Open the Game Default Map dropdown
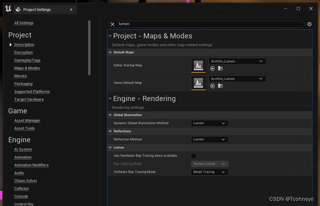The width and height of the screenshot is (320, 206). coord(237,79)
